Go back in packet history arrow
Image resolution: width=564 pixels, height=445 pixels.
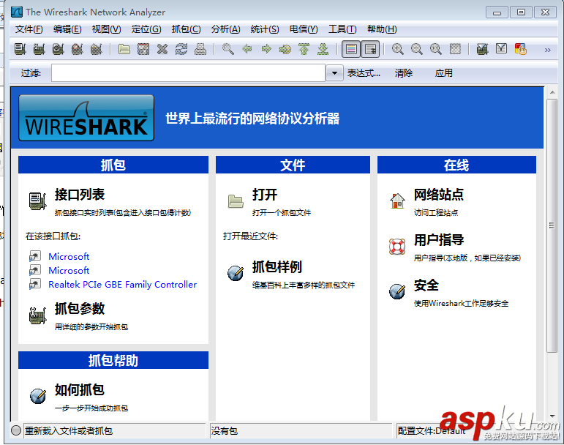[x=247, y=48]
